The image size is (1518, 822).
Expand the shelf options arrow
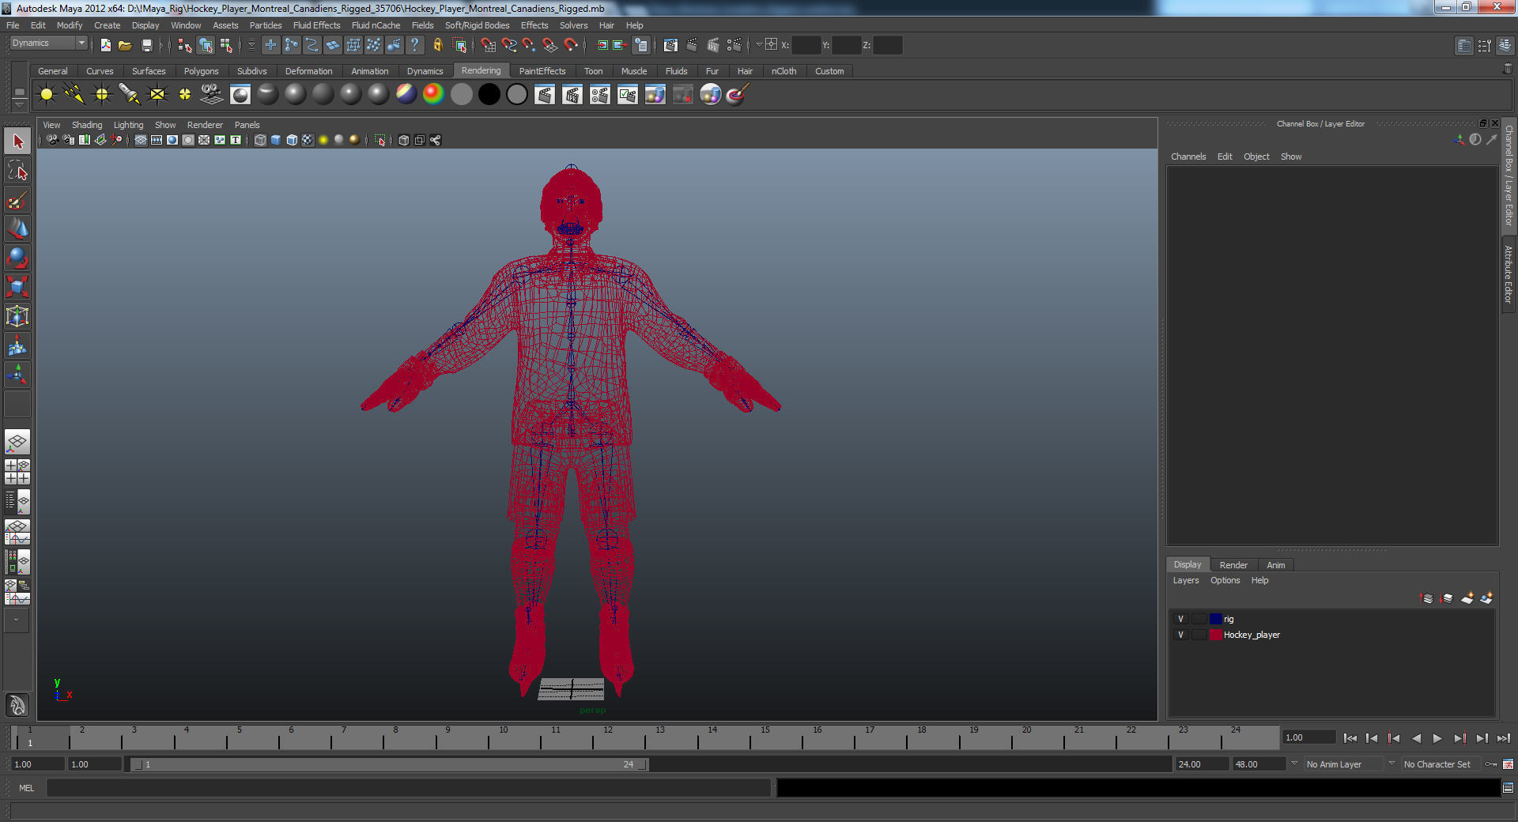[x=19, y=104]
